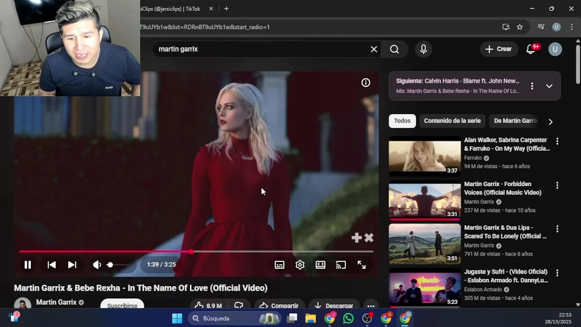
Task: Like the video with 8.9 M
Action: pyautogui.click(x=208, y=305)
